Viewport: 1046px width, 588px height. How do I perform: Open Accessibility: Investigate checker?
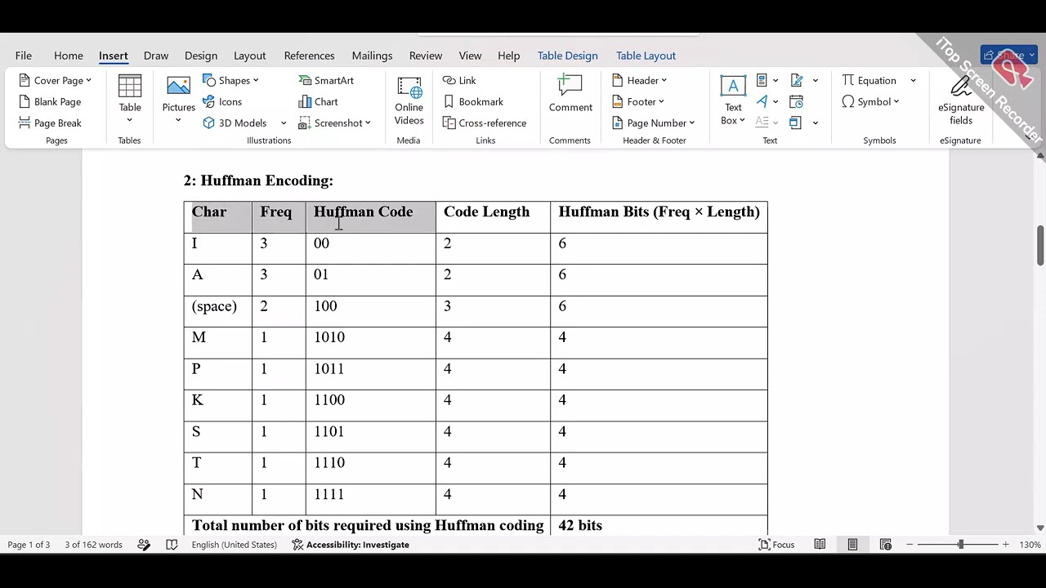click(351, 545)
